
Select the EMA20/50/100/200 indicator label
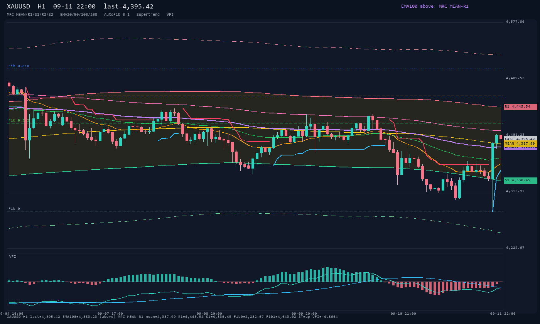(79, 15)
